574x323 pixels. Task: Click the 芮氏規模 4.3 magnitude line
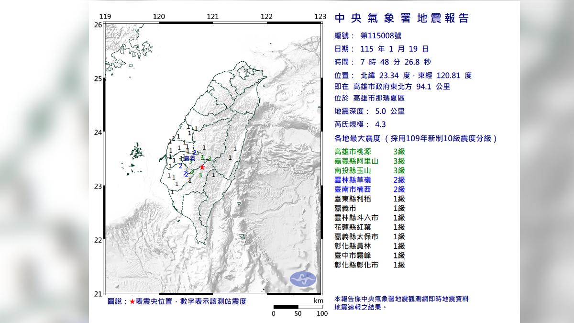point(360,124)
